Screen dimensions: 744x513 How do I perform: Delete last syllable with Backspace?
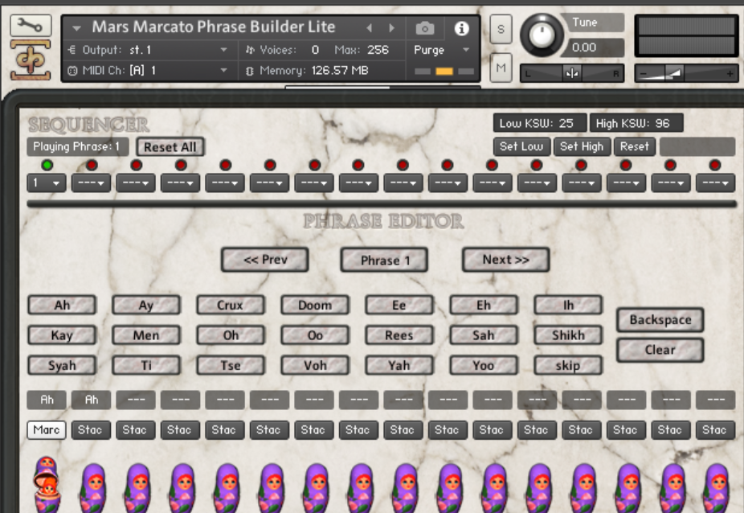(660, 320)
